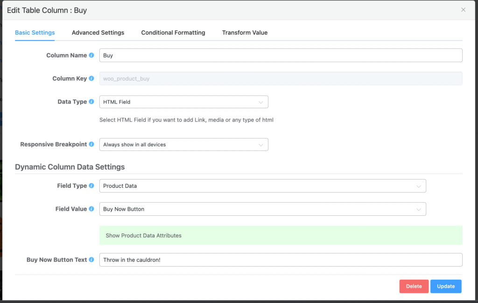Go to the Transform Value tab
Screen dimensions: 478x303
pos(245,33)
